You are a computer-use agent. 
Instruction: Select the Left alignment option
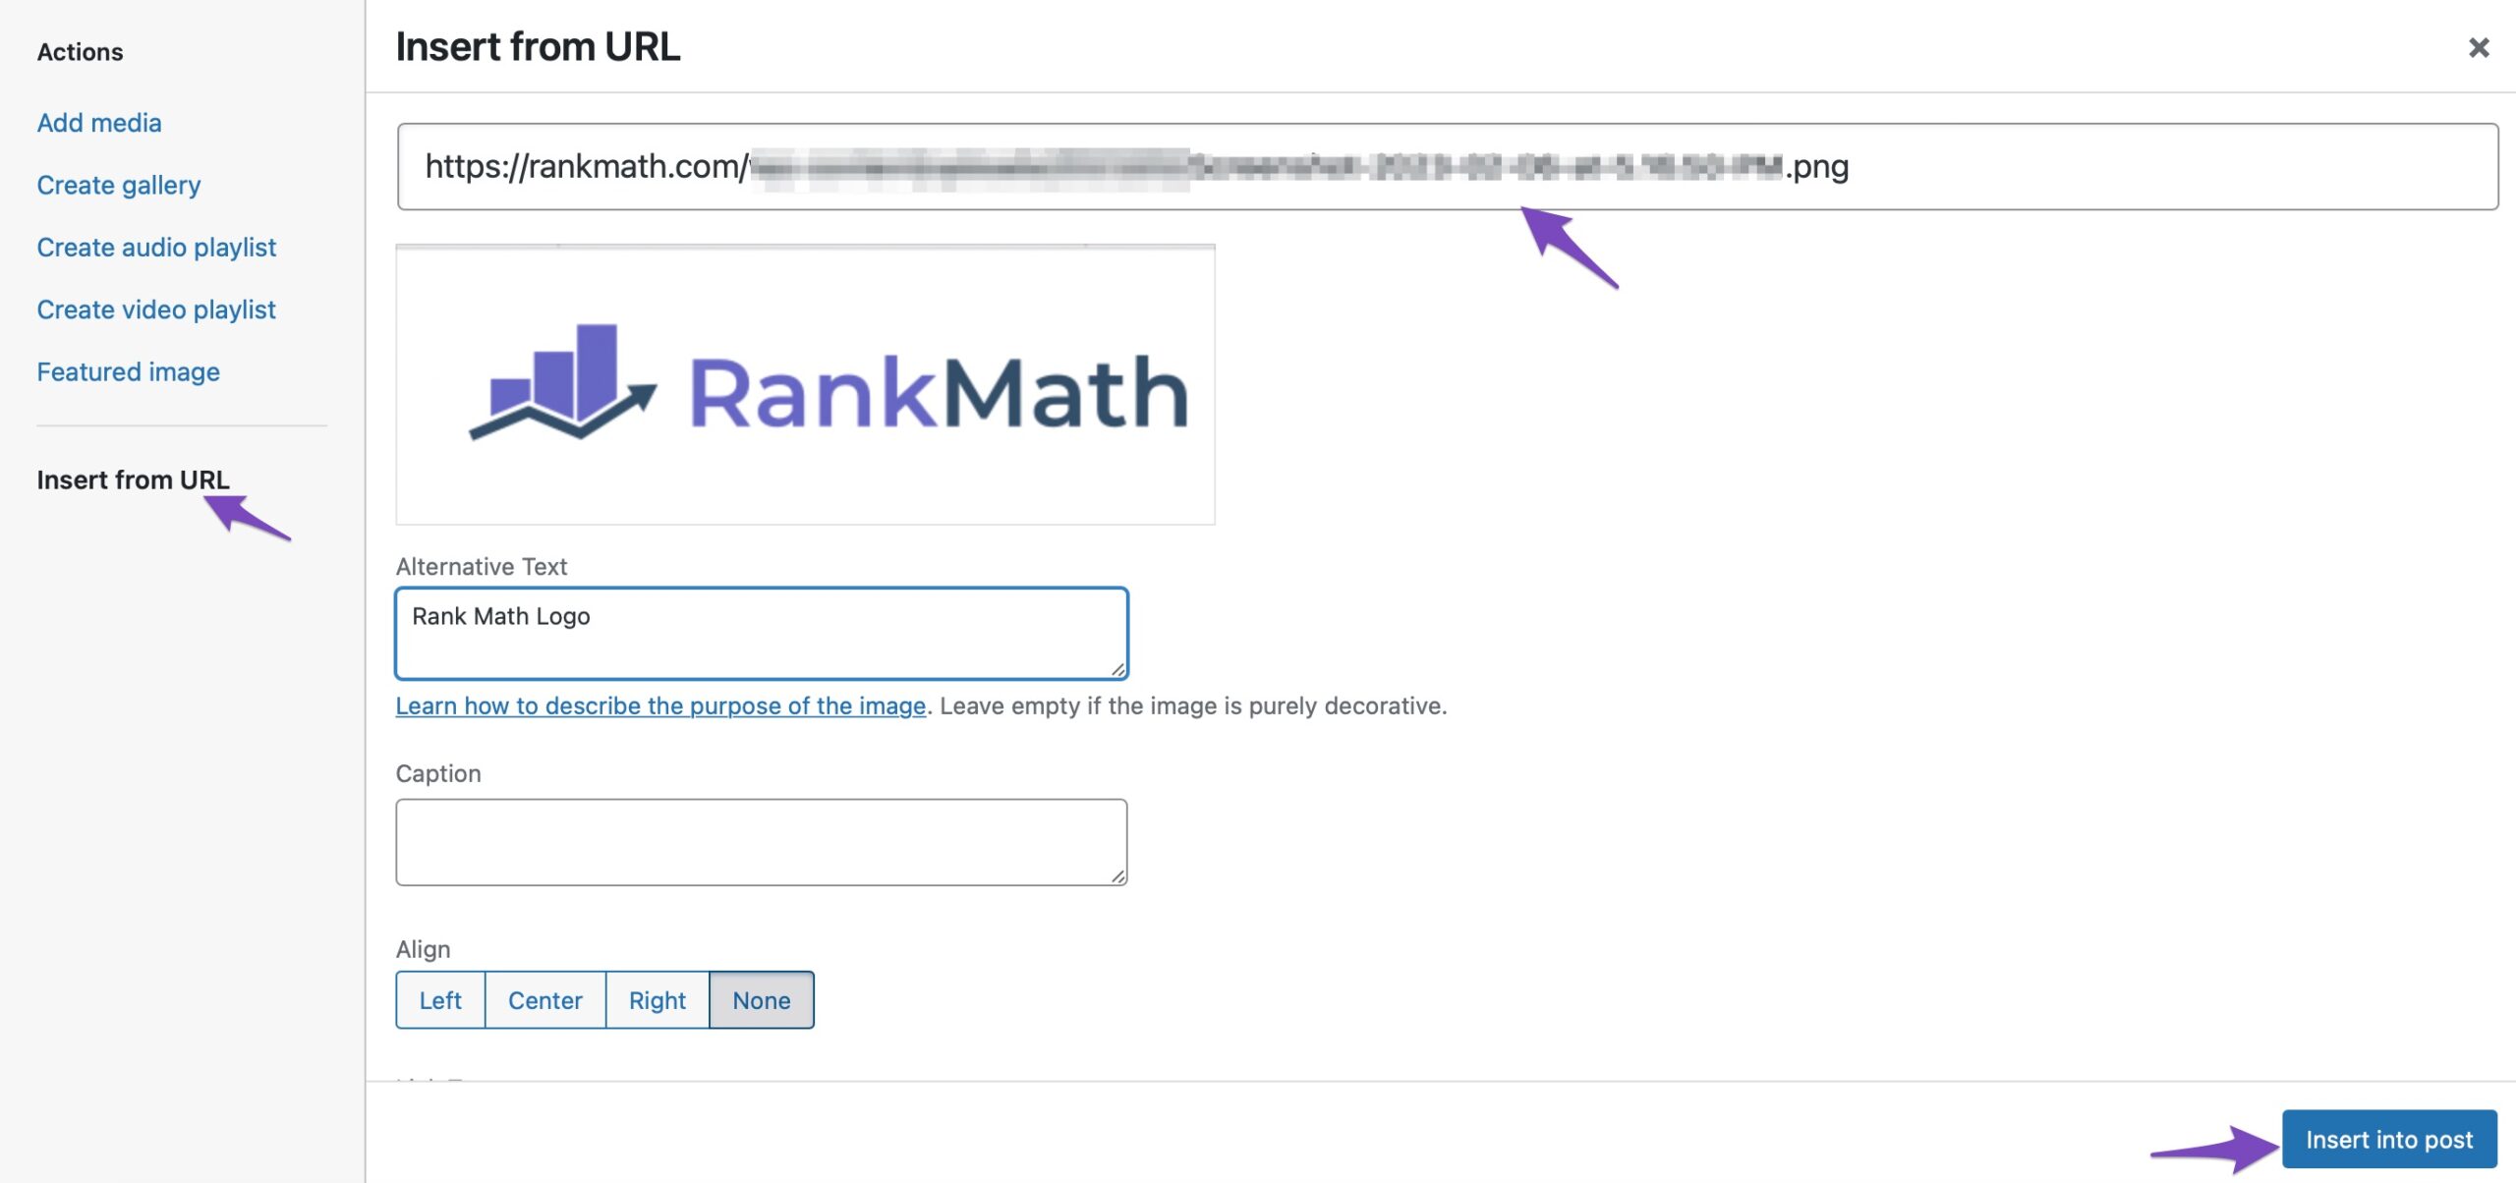click(439, 1000)
